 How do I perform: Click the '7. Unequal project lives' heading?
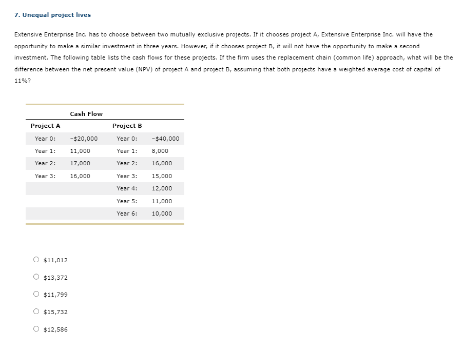coord(52,15)
